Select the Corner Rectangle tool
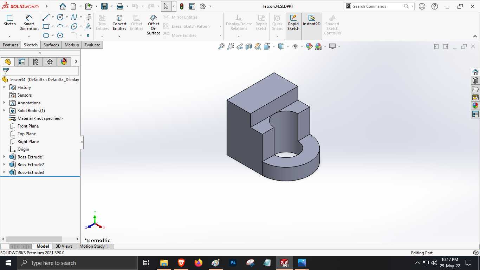Screen dimensions: 480x274 pyautogui.click(x=46, y=26)
